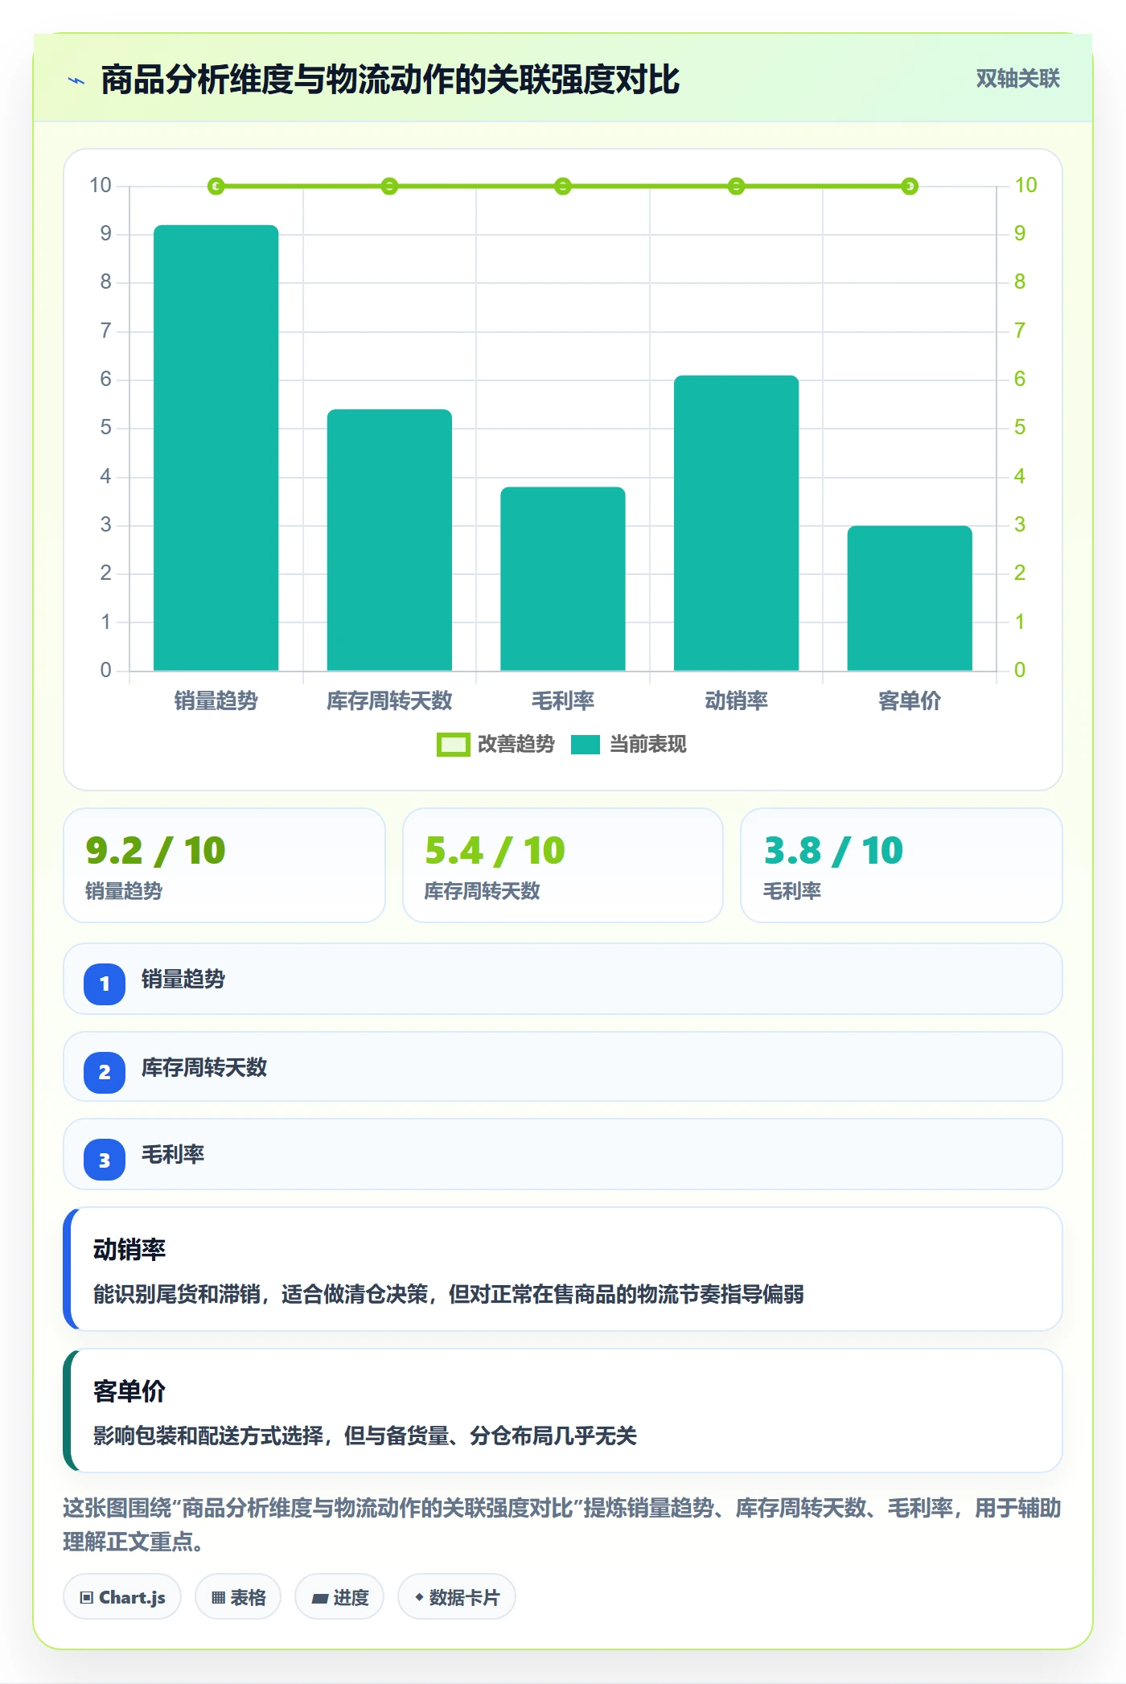Click the left axis value 0
This screenshot has width=1126, height=1684.
point(106,671)
